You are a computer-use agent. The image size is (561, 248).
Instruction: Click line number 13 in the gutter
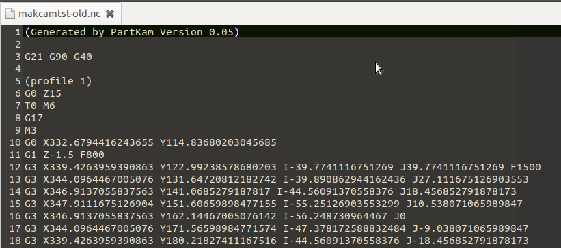pyautogui.click(x=16, y=179)
